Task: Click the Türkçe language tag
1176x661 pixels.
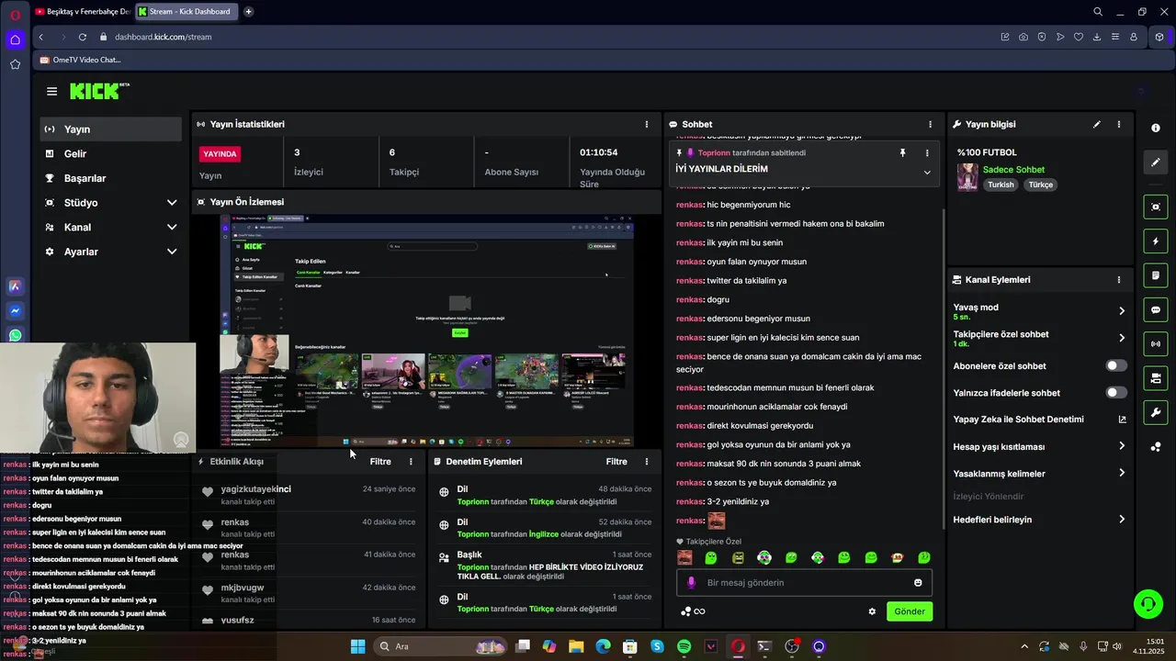Action: [x=1041, y=185]
